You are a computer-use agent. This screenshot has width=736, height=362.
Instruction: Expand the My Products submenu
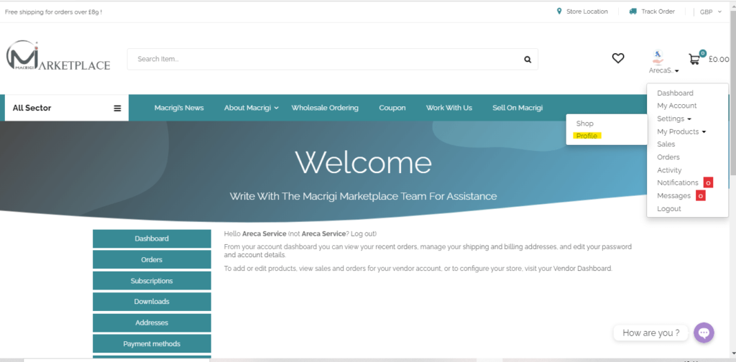pyautogui.click(x=681, y=131)
